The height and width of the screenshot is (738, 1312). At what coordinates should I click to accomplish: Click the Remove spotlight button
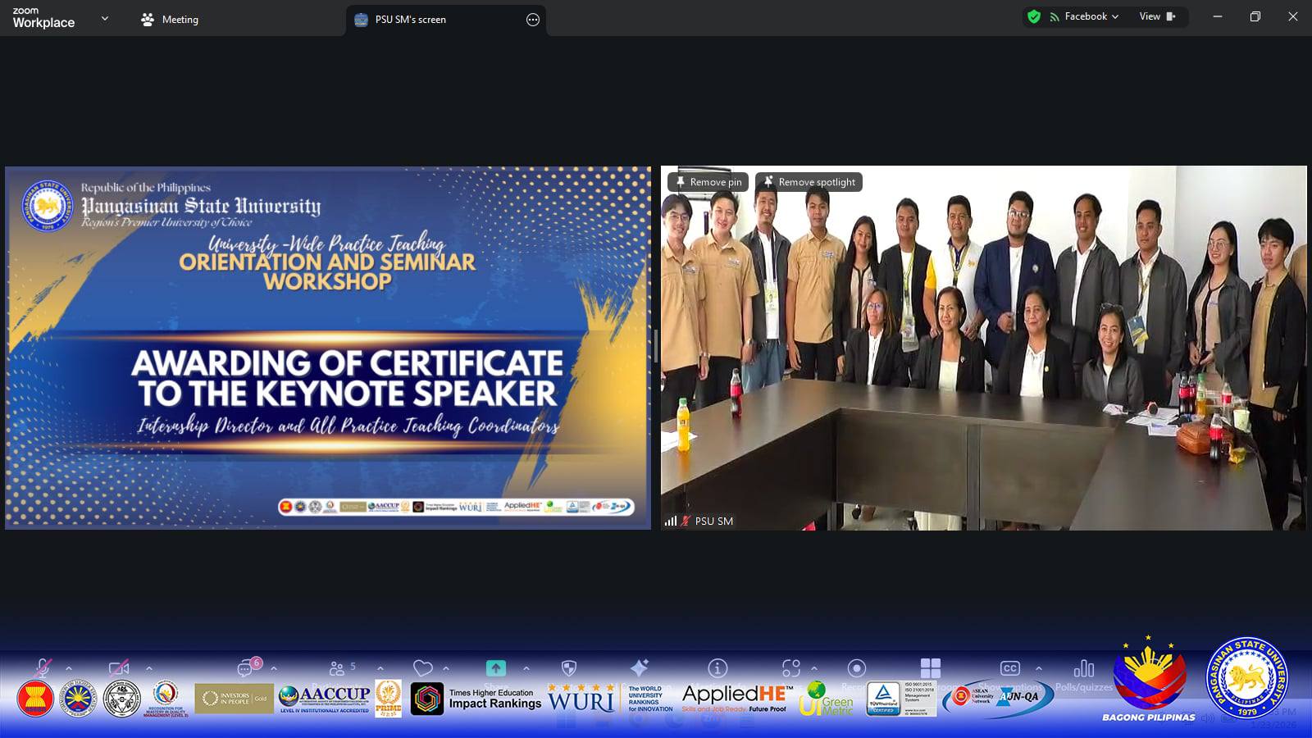[809, 182]
